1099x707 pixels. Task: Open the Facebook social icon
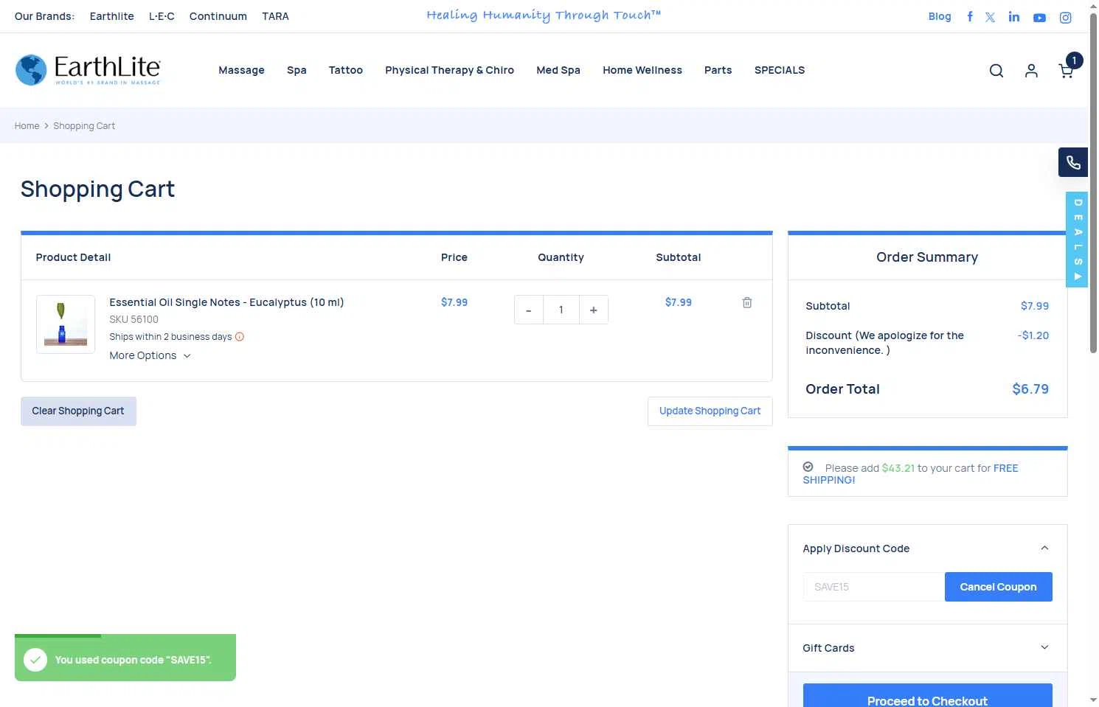point(970,16)
